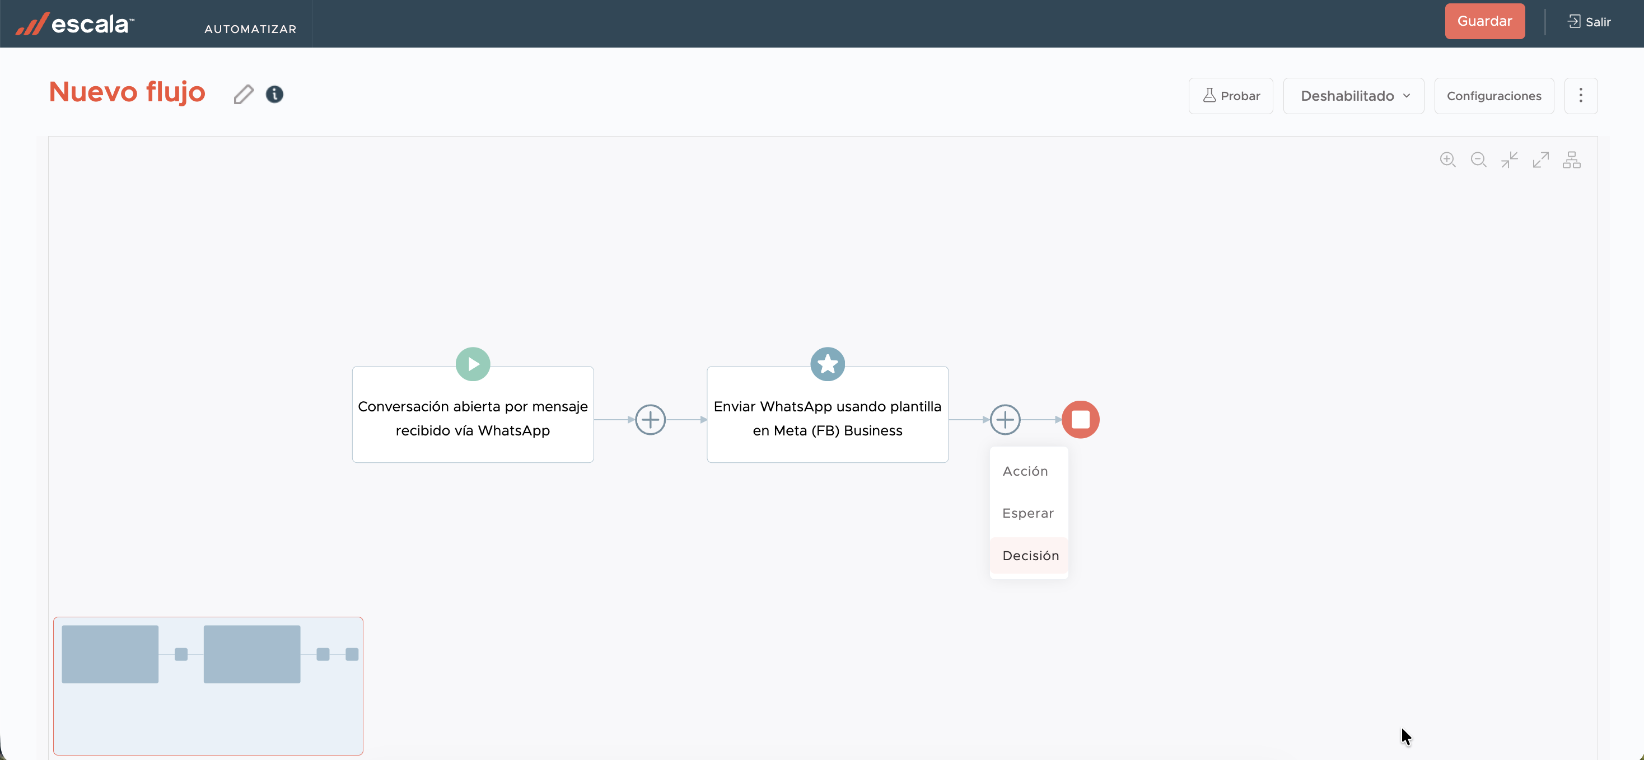Click the minimap flow overview thumbnail
This screenshot has height=760, width=1644.
[x=208, y=686]
